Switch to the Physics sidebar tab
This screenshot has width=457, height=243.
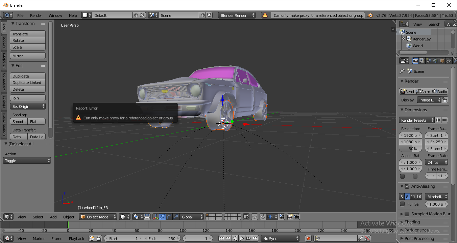(4, 101)
